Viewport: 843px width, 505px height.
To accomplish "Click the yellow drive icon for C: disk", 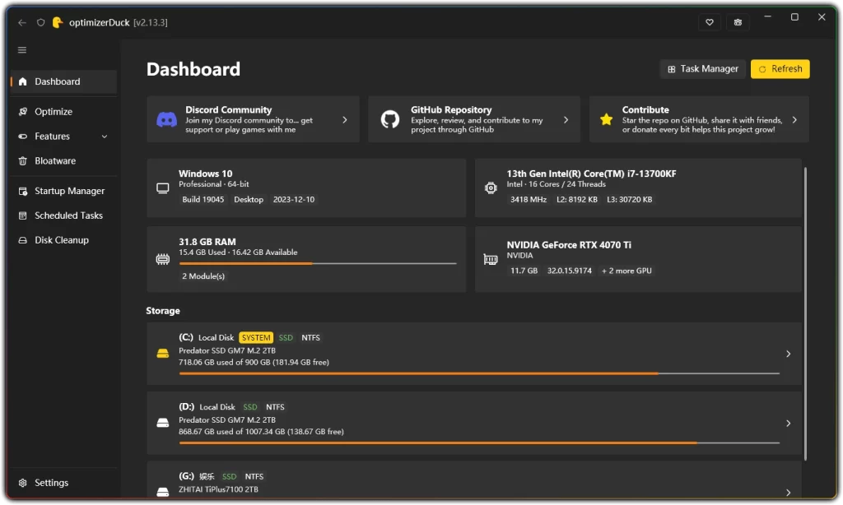I will (162, 354).
